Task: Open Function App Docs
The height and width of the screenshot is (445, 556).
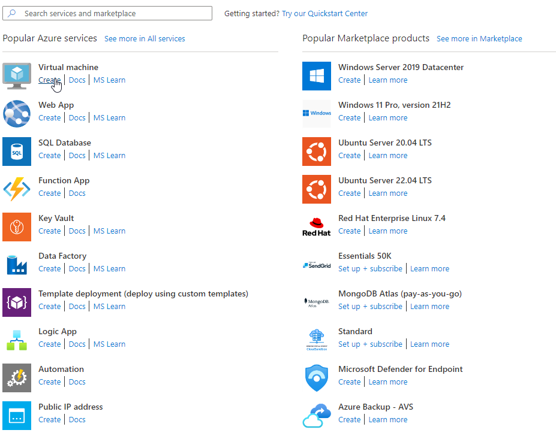Action: (x=77, y=193)
